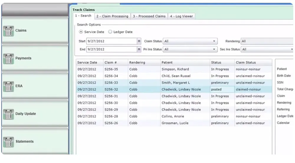Viewport: 295px width, 163px height.
Task: Switch to 2 - Claim Processing tab
Action: click(112, 16)
